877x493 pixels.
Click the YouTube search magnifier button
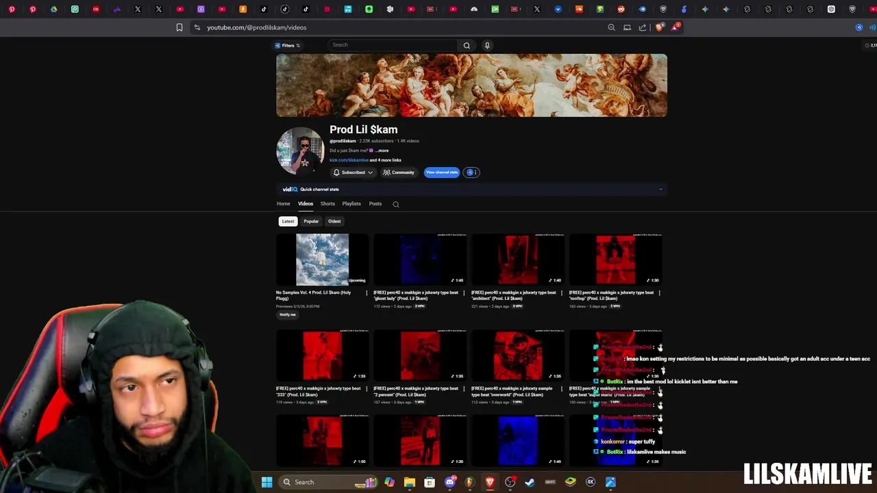coord(467,45)
